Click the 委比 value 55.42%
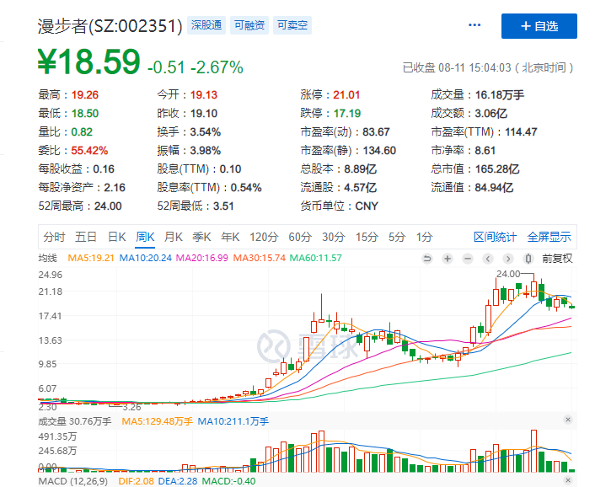Image resolution: width=595 pixels, height=487 pixels. pyautogui.click(x=89, y=151)
